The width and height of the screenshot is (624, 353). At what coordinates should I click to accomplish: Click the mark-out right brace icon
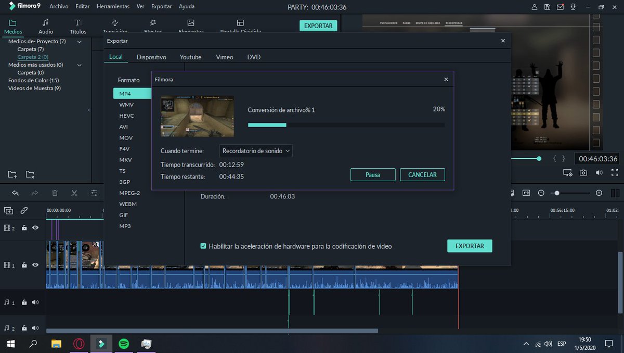point(563,158)
